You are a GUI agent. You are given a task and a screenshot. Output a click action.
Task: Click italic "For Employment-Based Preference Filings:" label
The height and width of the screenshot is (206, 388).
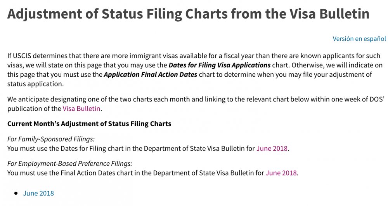pos(70,163)
